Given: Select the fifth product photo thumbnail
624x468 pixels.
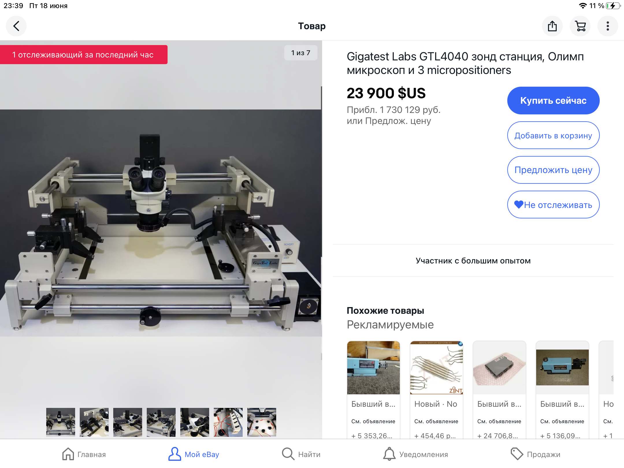Looking at the screenshot, I should click(x=195, y=422).
